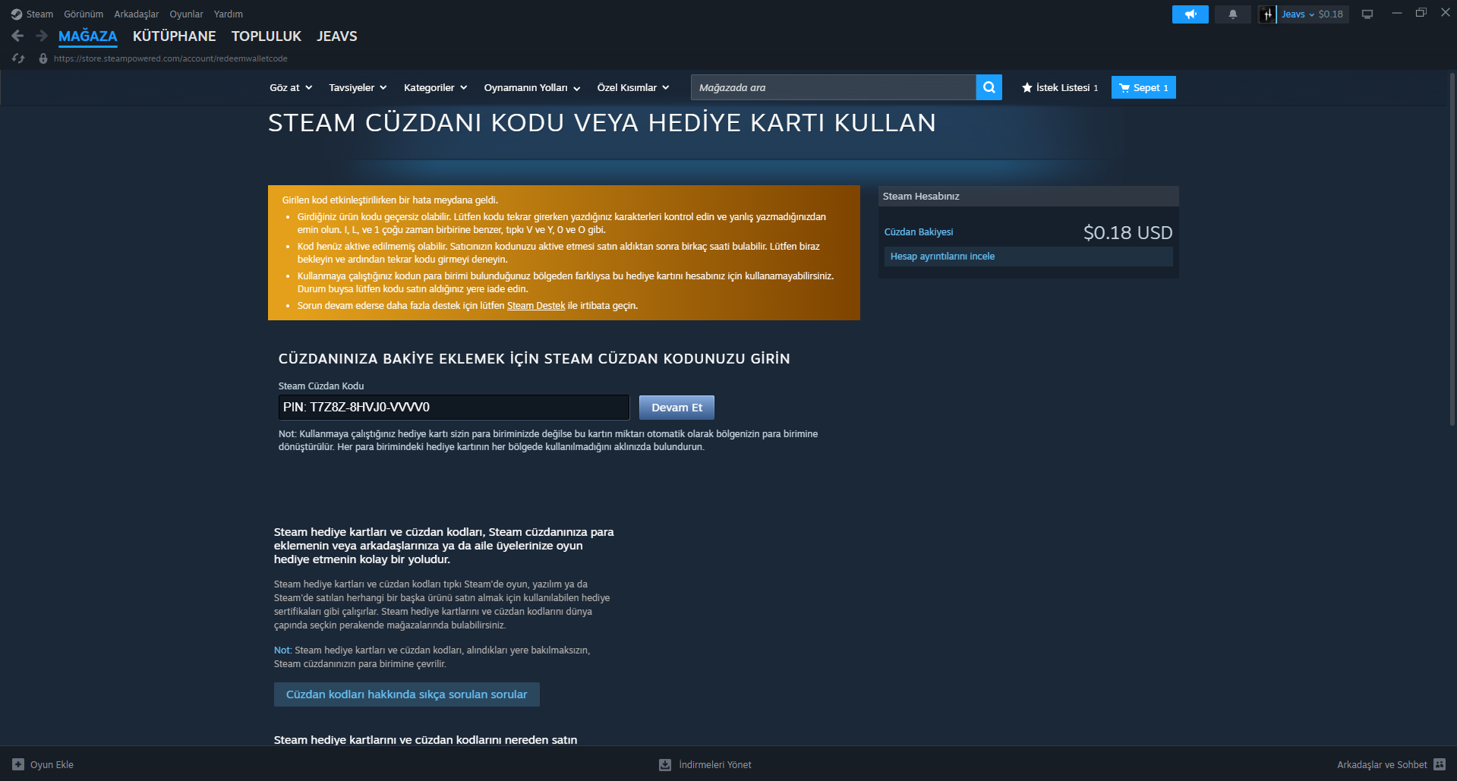Click the store URL address text
Viewport: 1457px width, 781px height.
[x=171, y=58]
